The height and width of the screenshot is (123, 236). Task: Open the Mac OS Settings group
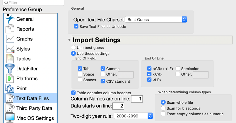[x=35, y=118]
